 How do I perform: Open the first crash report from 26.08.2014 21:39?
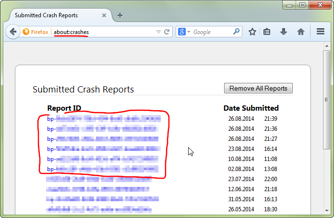coord(103,119)
